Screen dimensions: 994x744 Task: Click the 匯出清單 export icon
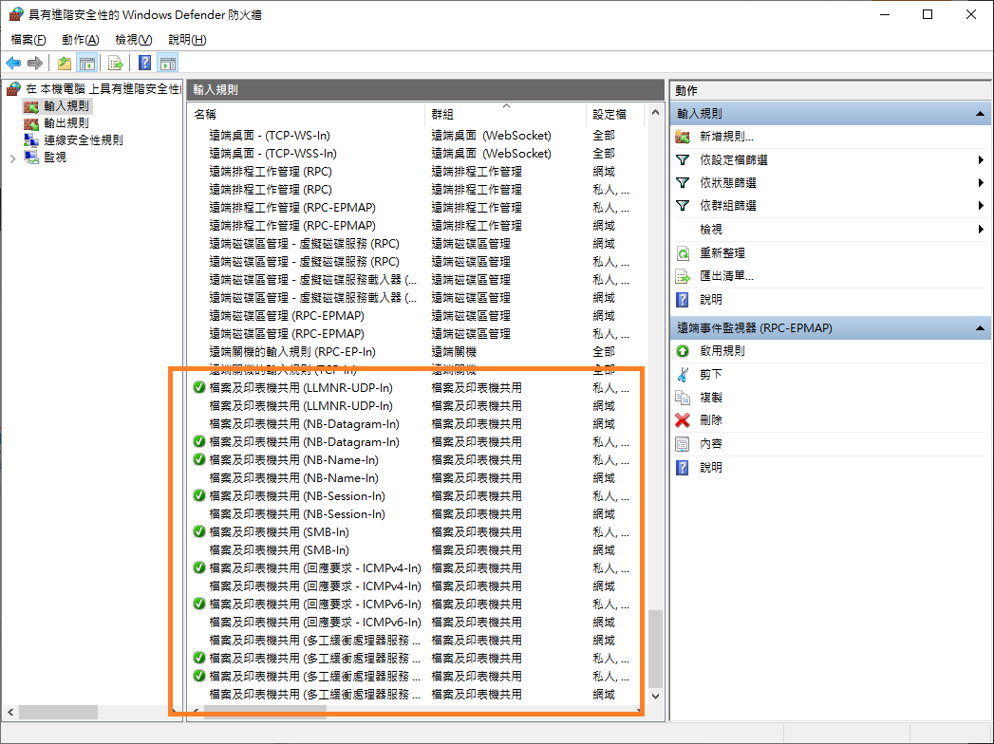tap(683, 276)
